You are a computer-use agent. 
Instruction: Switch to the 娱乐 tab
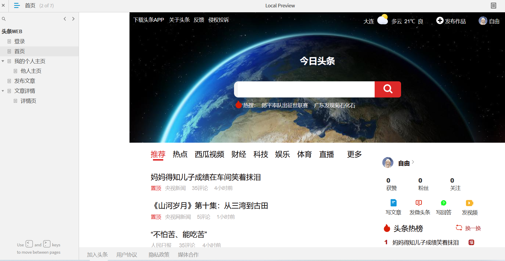pos(282,154)
